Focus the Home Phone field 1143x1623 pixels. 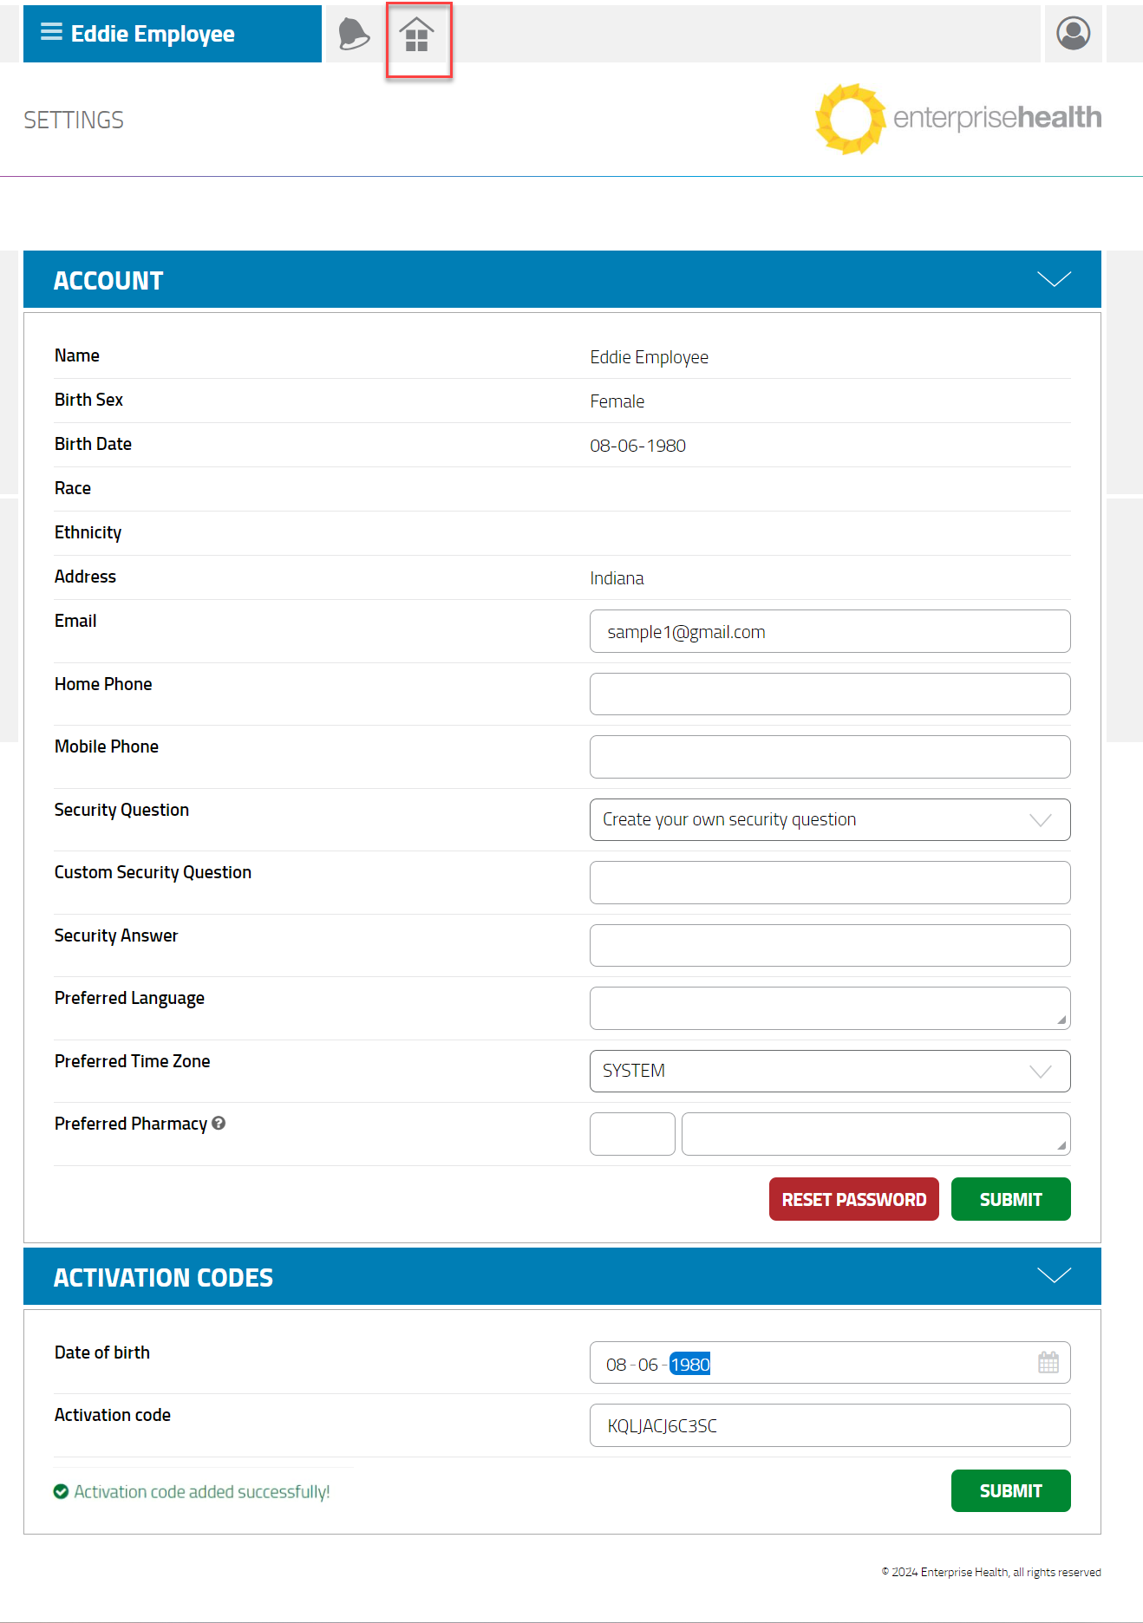coord(829,694)
